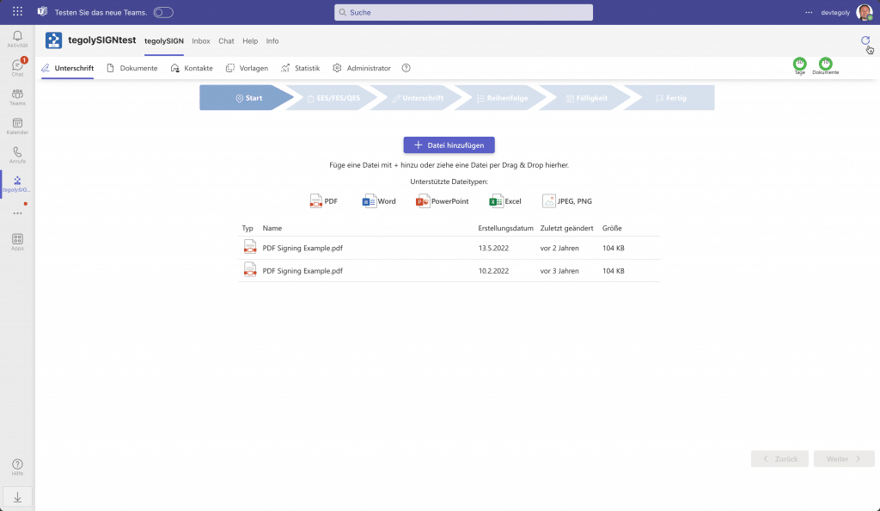The height and width of the screenshot is (511, 880).
Task: Click the help question mark icon in toolbar
Action: click(x=406, y=68)
